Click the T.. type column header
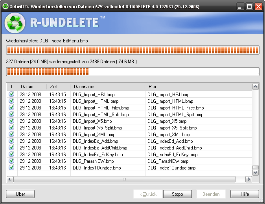Viewport: 265px width, 204px height. pos(12,87)
